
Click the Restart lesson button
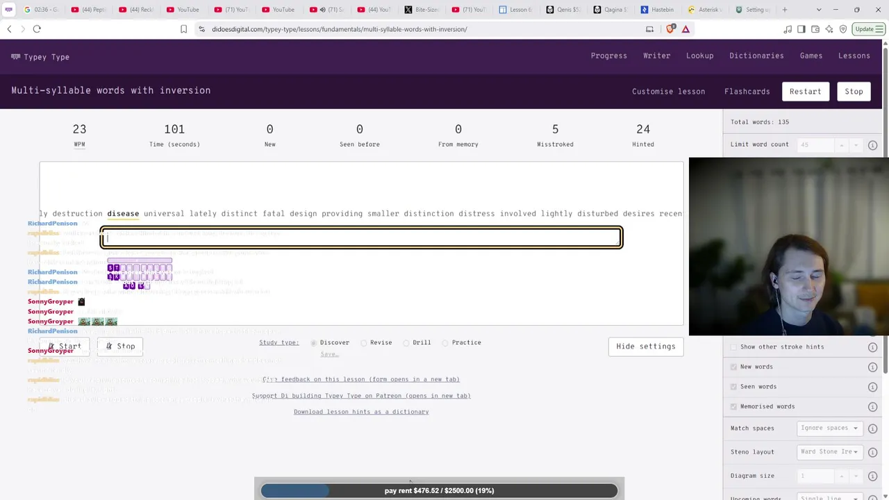click(x=806, y=92)
